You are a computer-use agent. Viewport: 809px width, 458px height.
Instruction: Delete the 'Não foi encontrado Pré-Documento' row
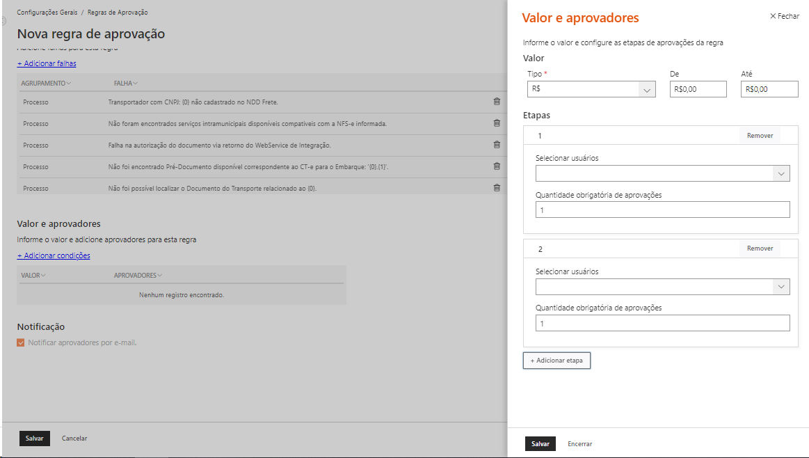[x=496, y=166]
